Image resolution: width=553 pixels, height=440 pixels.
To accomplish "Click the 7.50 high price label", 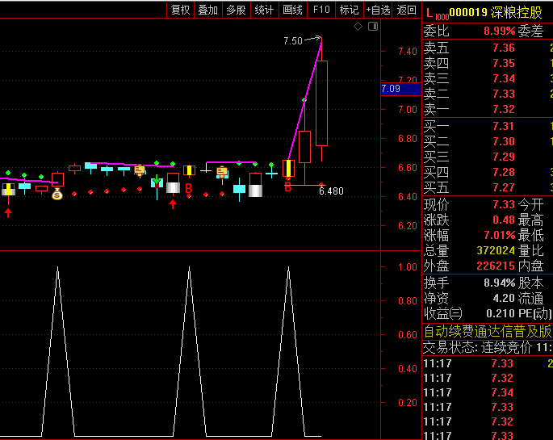I will pyautogui.click(x=292, y=40).
